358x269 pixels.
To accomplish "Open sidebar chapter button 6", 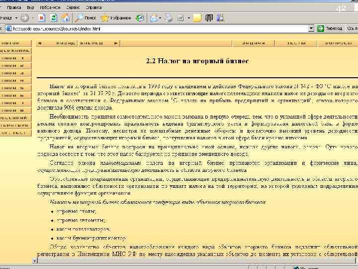I will pyautogui.click(x=15, y=95).
